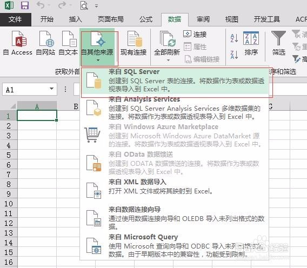Select row 14 header
This screenshot has width=307, height=268.
(9, 243)
